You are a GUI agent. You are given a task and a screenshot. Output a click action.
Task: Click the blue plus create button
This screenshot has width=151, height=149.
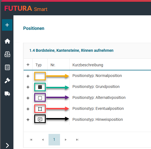point(7,25)
